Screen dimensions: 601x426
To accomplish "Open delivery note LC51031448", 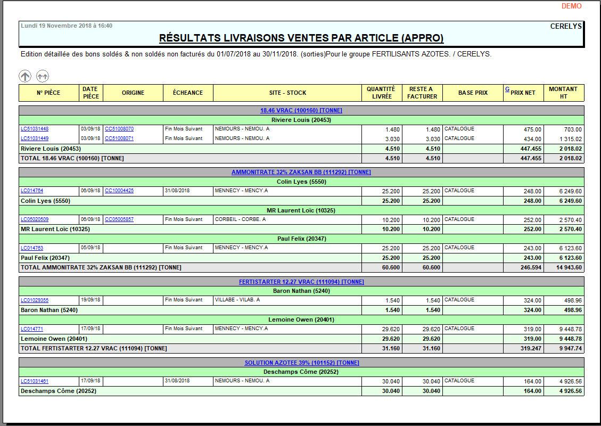I will coord(35,129).
